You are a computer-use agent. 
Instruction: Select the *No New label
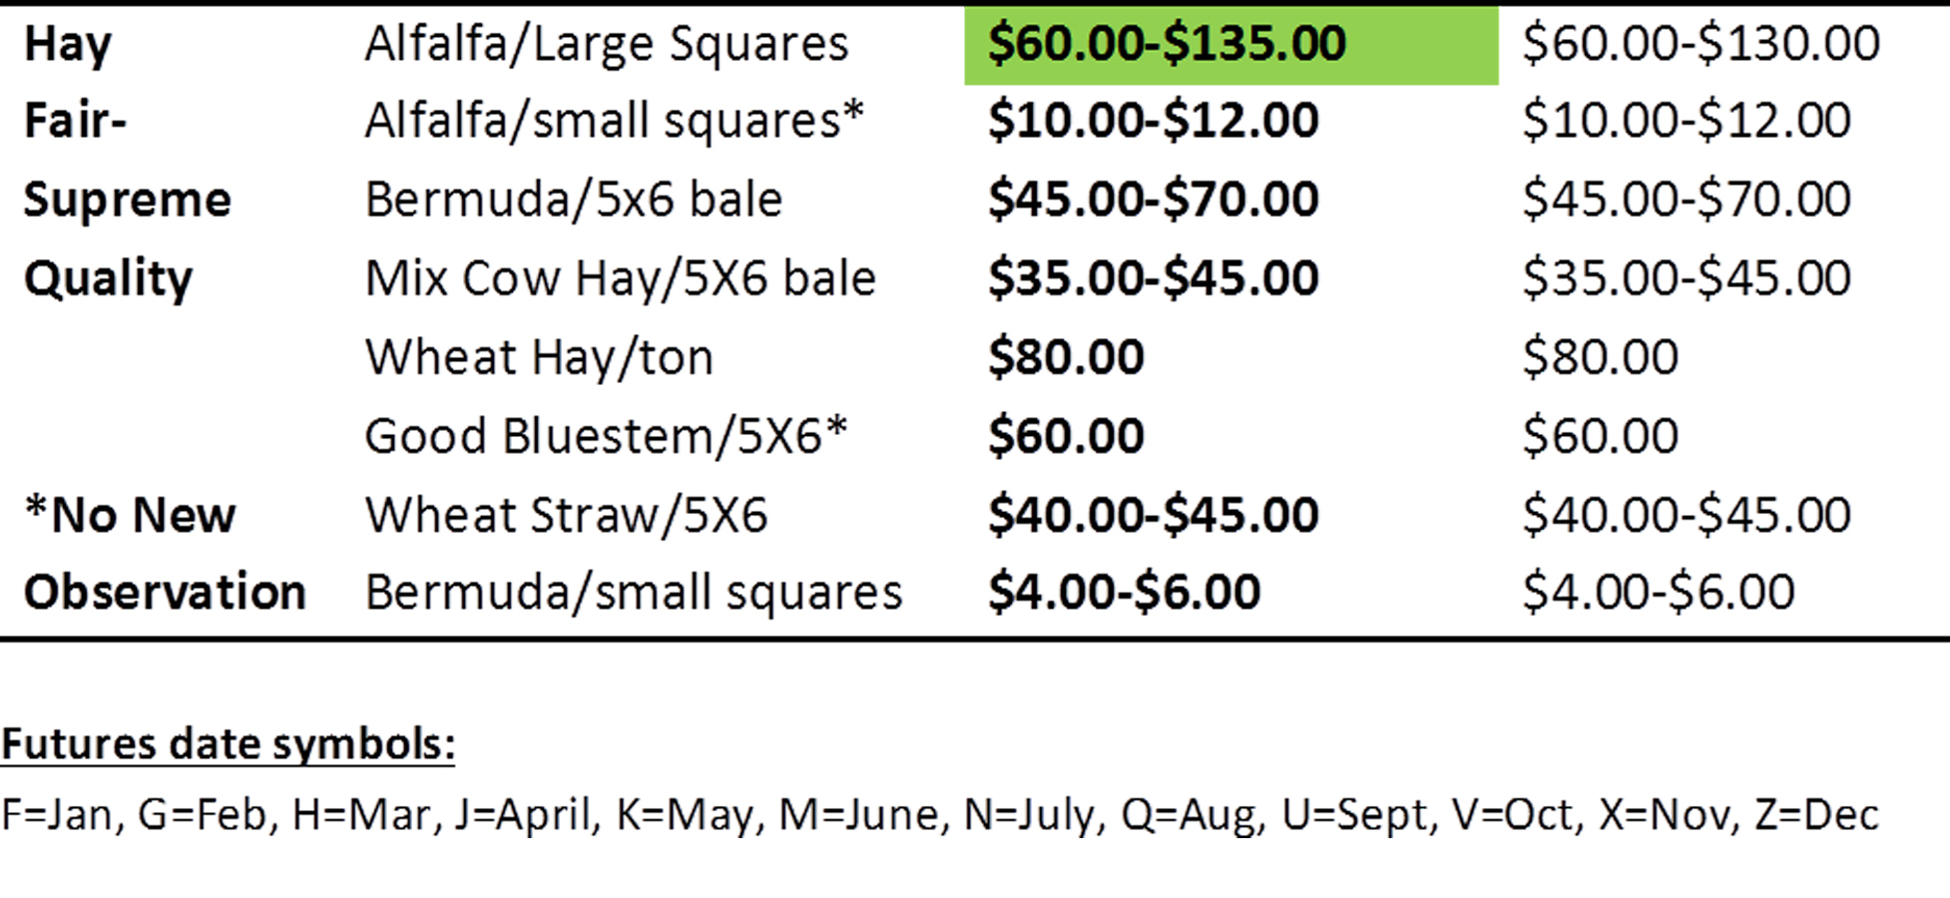[x=131, y=515]
